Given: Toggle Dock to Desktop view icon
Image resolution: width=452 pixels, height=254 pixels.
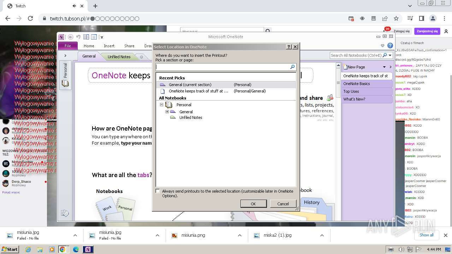Looking at the screenshot, I should click(86, 37).
